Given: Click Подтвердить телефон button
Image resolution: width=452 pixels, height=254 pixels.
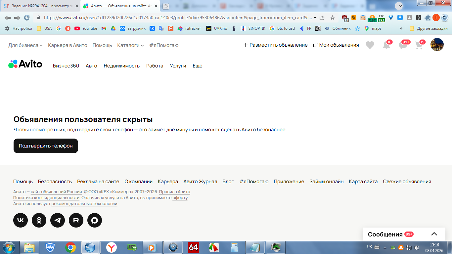Looking at the screenshot, I should click(x=46, y=146).
